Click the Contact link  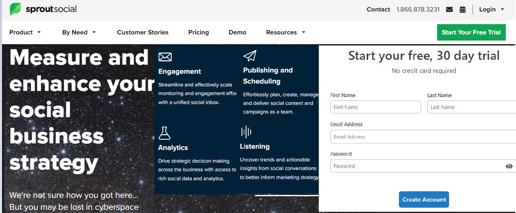[x=378, y=9]
